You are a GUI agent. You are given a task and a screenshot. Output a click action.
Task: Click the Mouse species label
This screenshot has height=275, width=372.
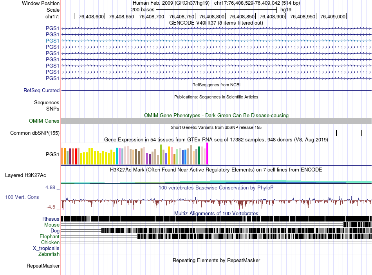pos(52,225)
